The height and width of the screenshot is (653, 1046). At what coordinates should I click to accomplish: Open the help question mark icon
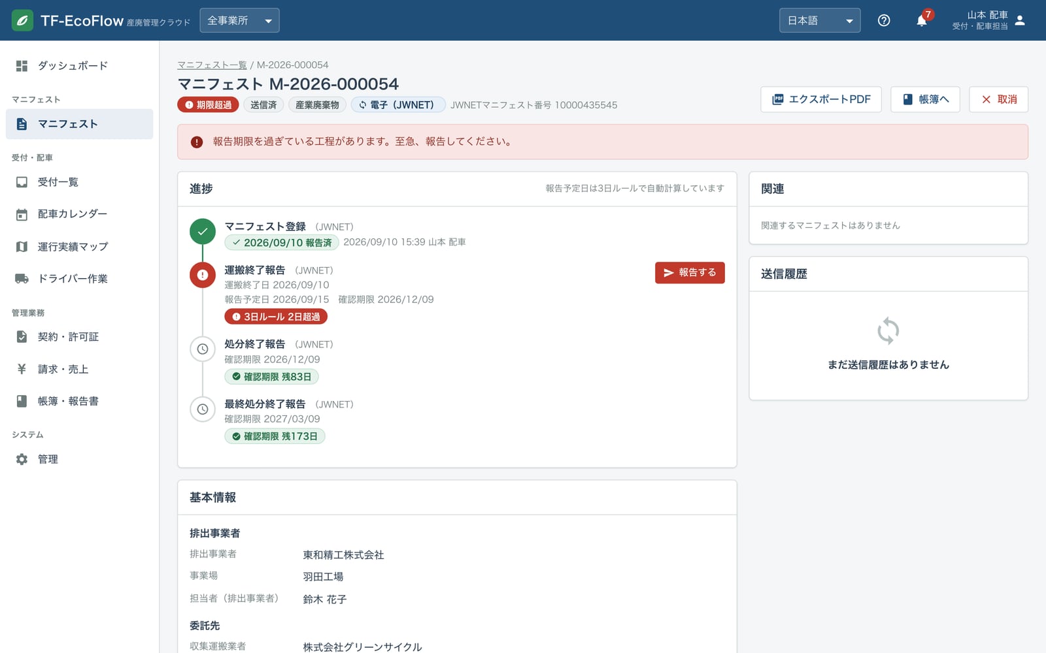(884, 20)
